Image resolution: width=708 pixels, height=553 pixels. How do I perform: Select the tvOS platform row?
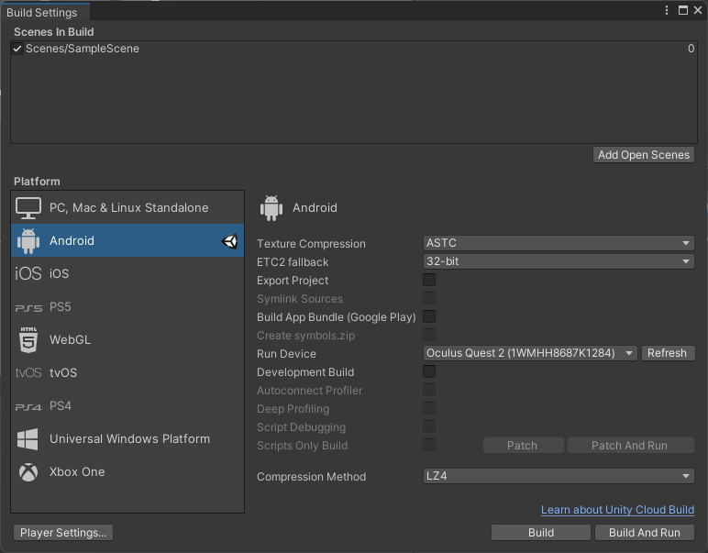pos(127,373)
